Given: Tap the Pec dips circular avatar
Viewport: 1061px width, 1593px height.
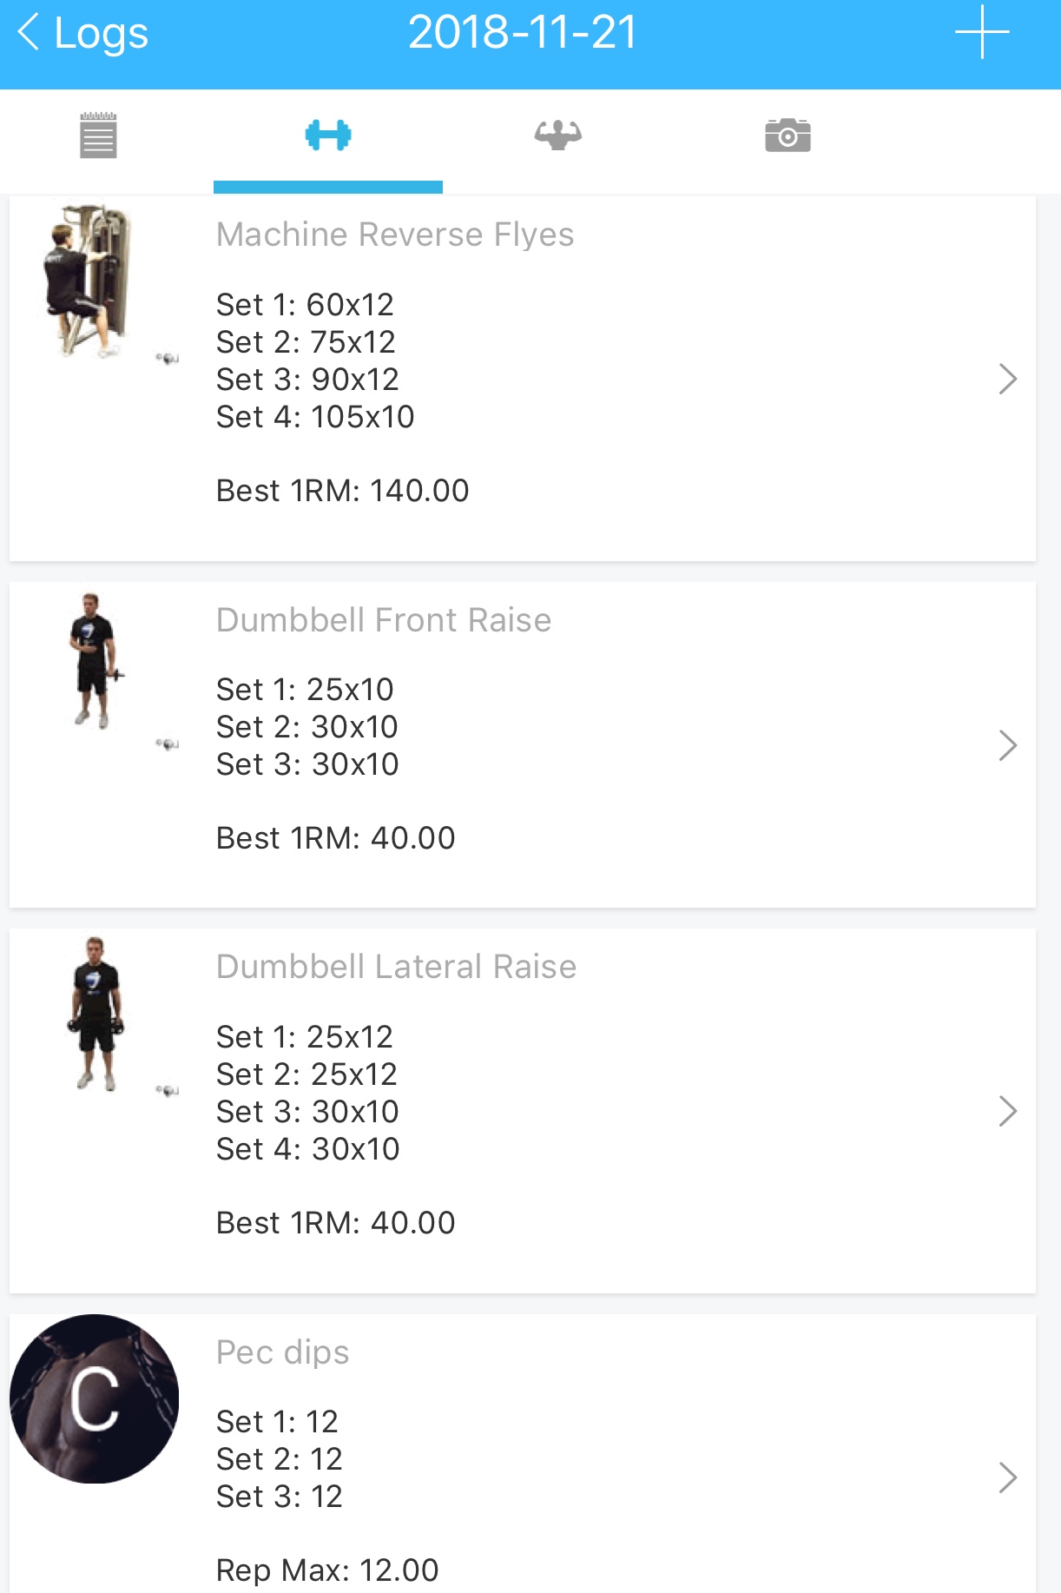Looking at the screenshot, I should [x=94, y=1398].
